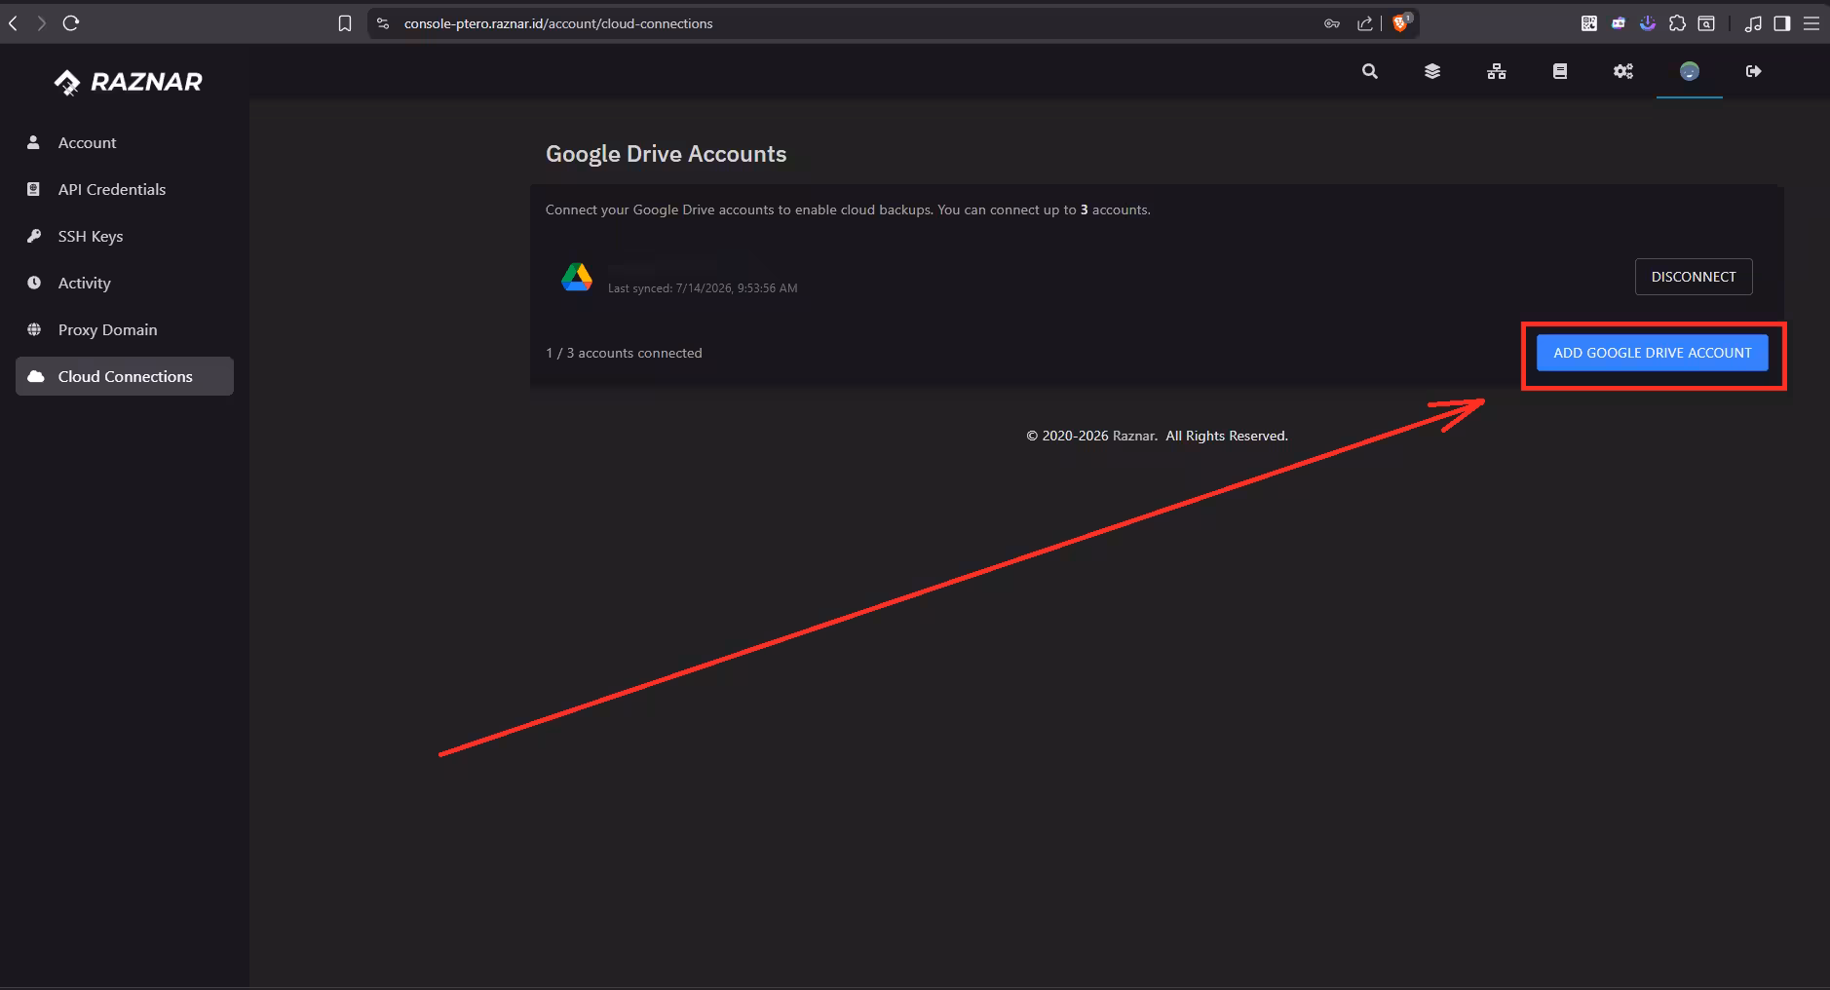
Task: Open the admin gears icon in the navigation
Action: pos(1623,71)
